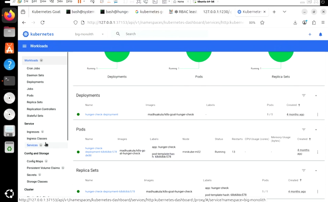Open Persistent Volume Claims in sidebar
This screenshot has height=202, width=328.
[43, 168]
